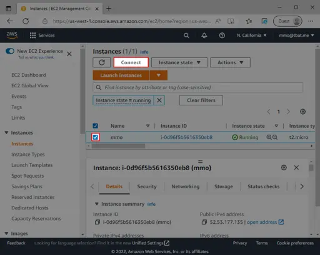Viewport: 320px width, 255px height.
Task: Toggle the New EC2 Experience switch
Action: click(10, 51)
